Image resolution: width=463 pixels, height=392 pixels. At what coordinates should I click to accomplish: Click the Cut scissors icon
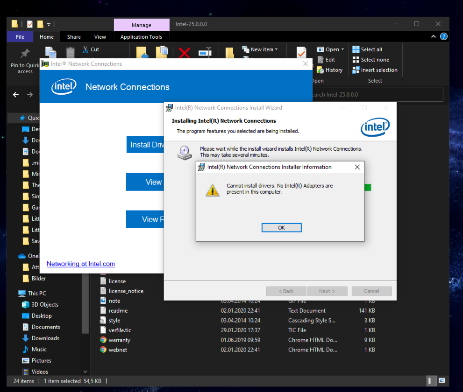(85, 49)
